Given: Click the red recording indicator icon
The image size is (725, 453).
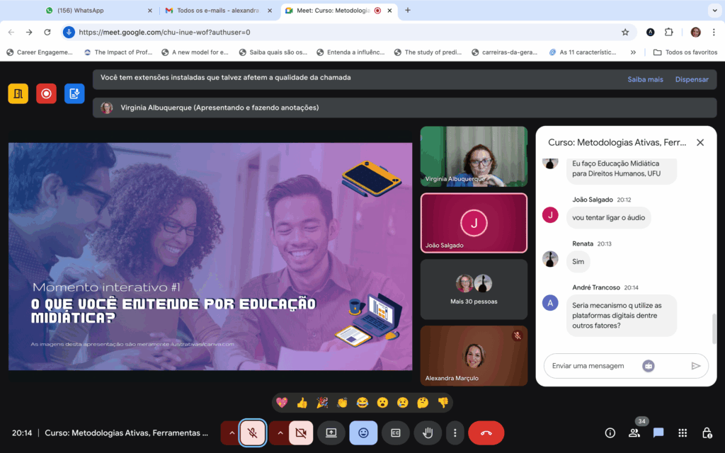Looking at the screenshot, I should coord(46,93).
